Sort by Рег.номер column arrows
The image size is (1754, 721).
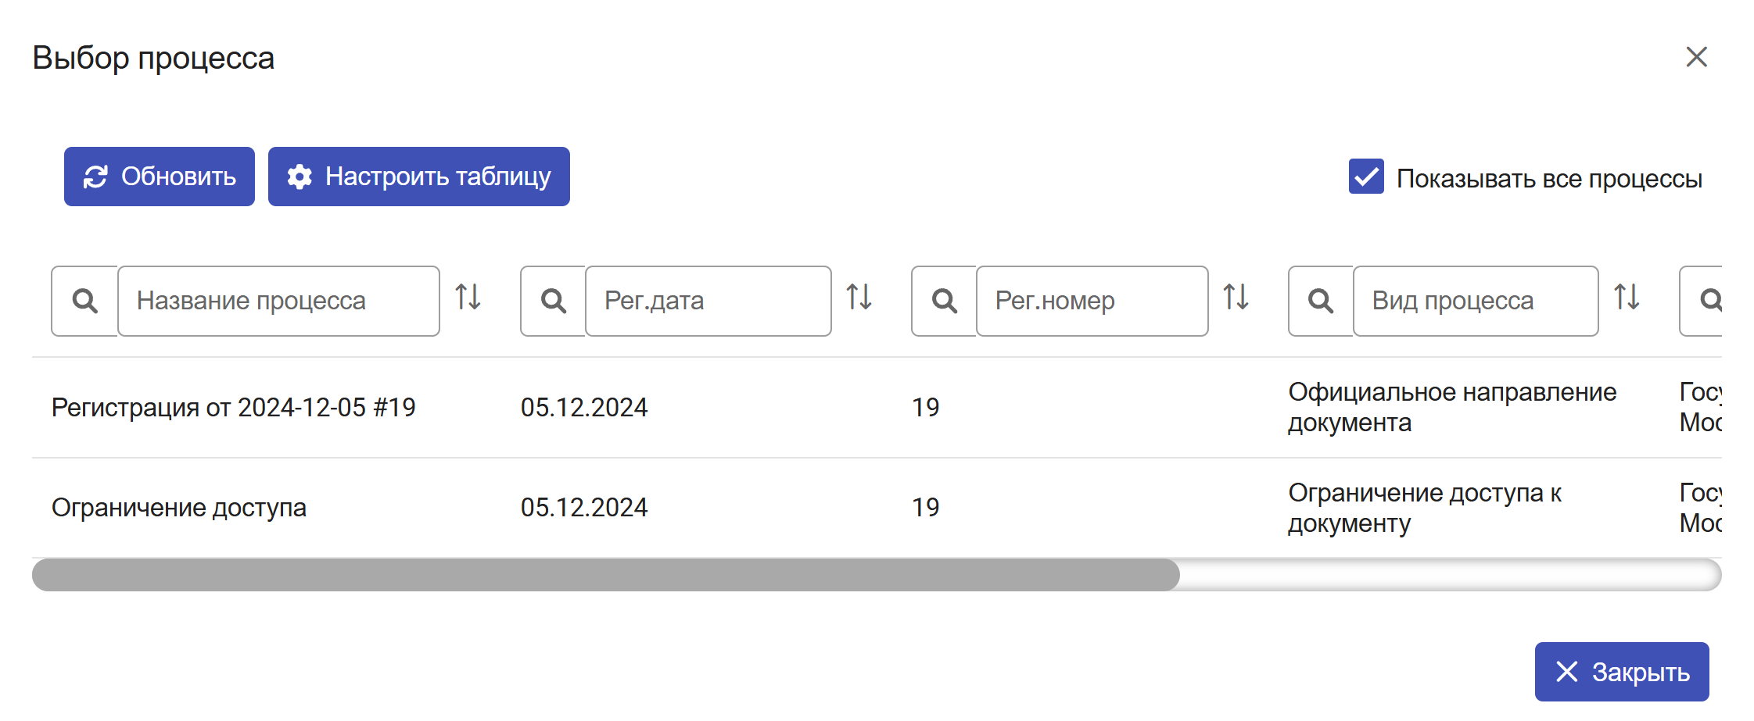click(x=1236, y=298)
